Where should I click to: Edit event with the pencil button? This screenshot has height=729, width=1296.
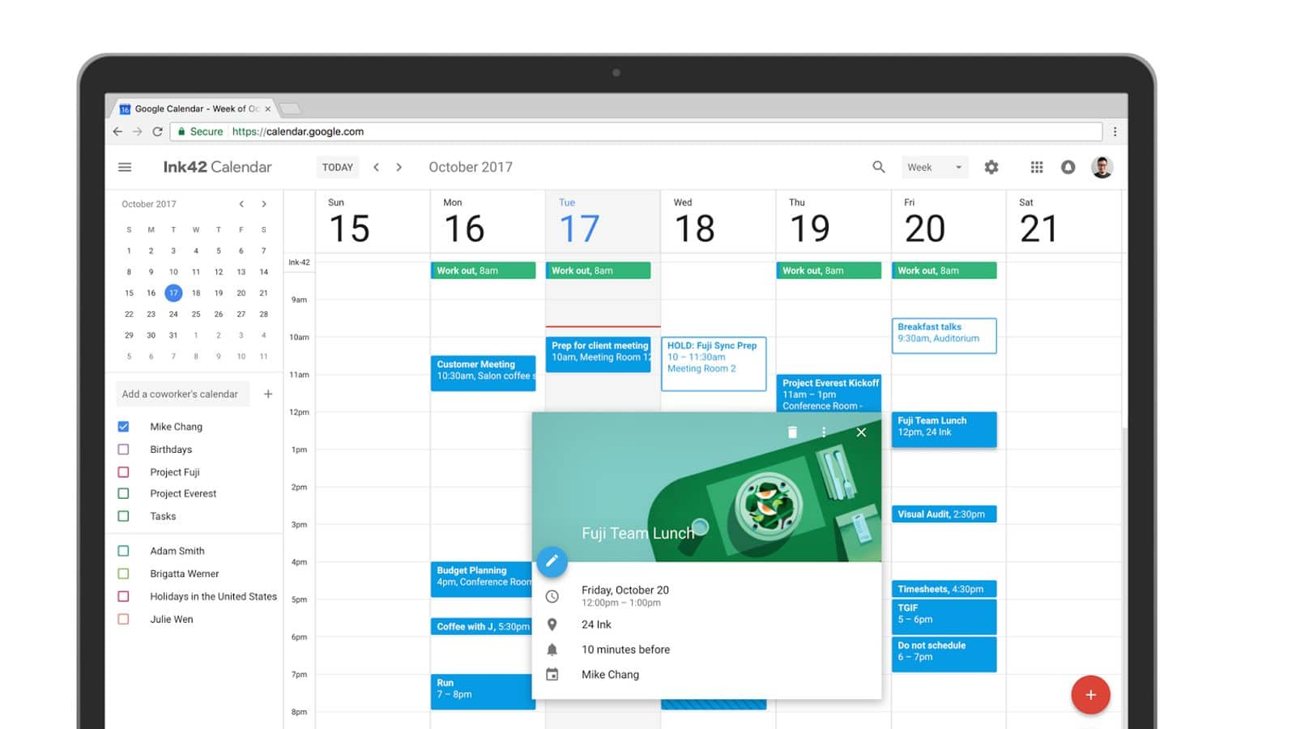tap(552, 561)
